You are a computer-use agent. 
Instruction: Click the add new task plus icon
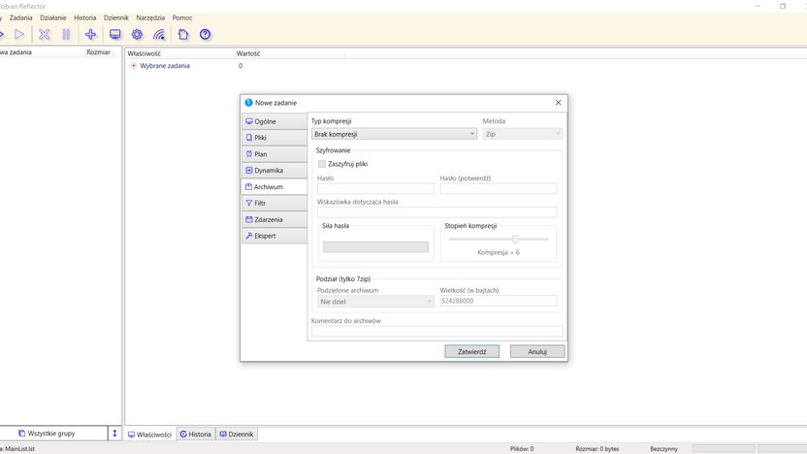click(x=90, y=35)
